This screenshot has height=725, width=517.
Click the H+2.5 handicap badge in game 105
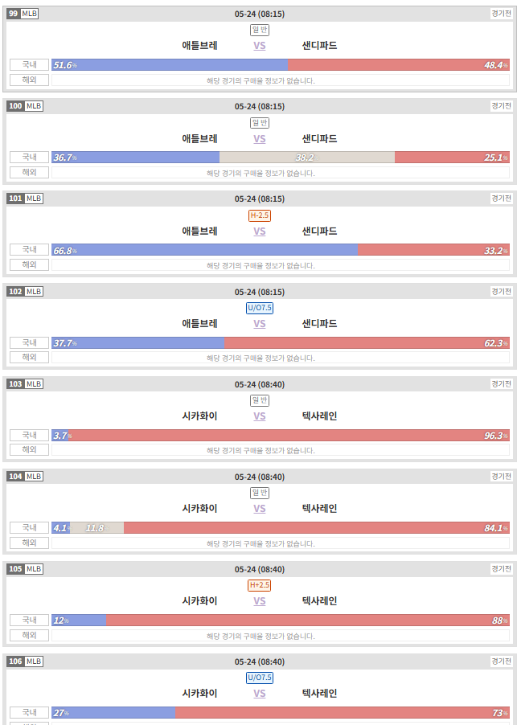coord(260,585)
